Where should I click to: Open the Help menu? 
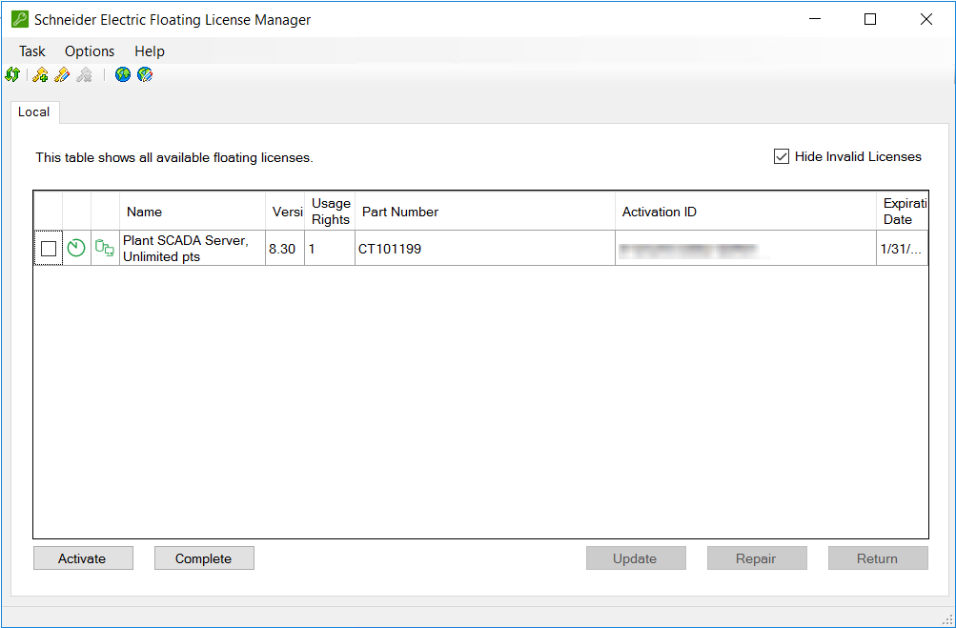(150, 51)
